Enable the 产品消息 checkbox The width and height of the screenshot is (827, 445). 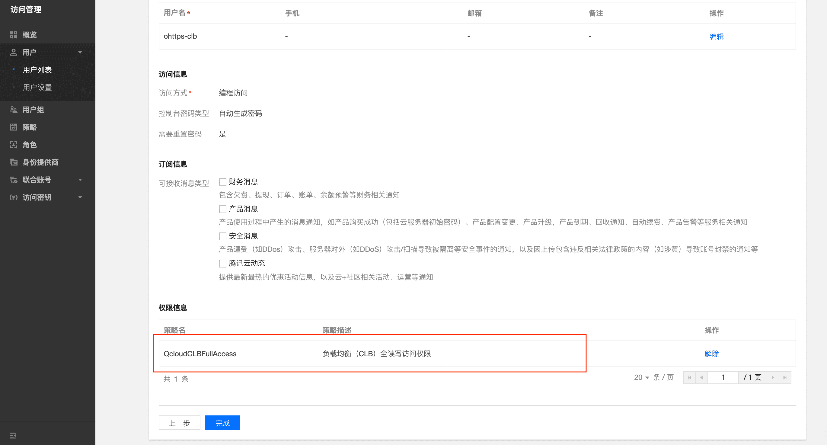(222, 209)
